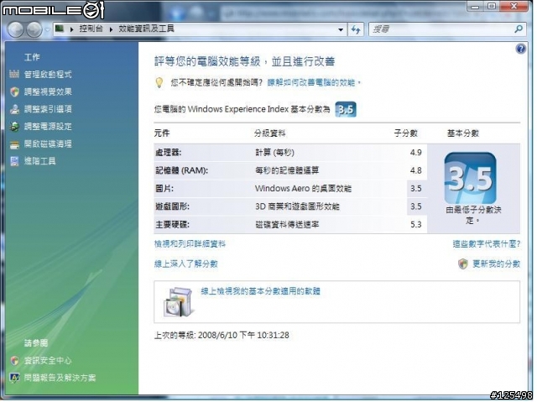Click the shield icon beside 資訊安全中心

point(14,361)
